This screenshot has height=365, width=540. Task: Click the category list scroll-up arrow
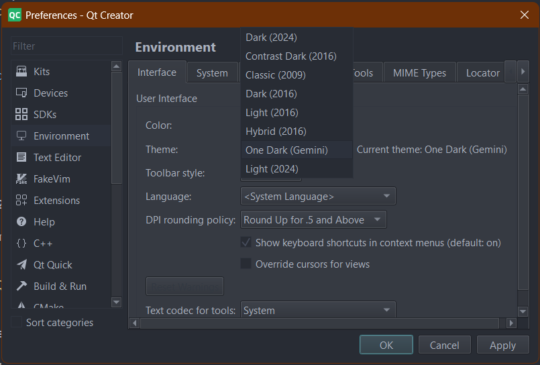(x=117, y=66)
